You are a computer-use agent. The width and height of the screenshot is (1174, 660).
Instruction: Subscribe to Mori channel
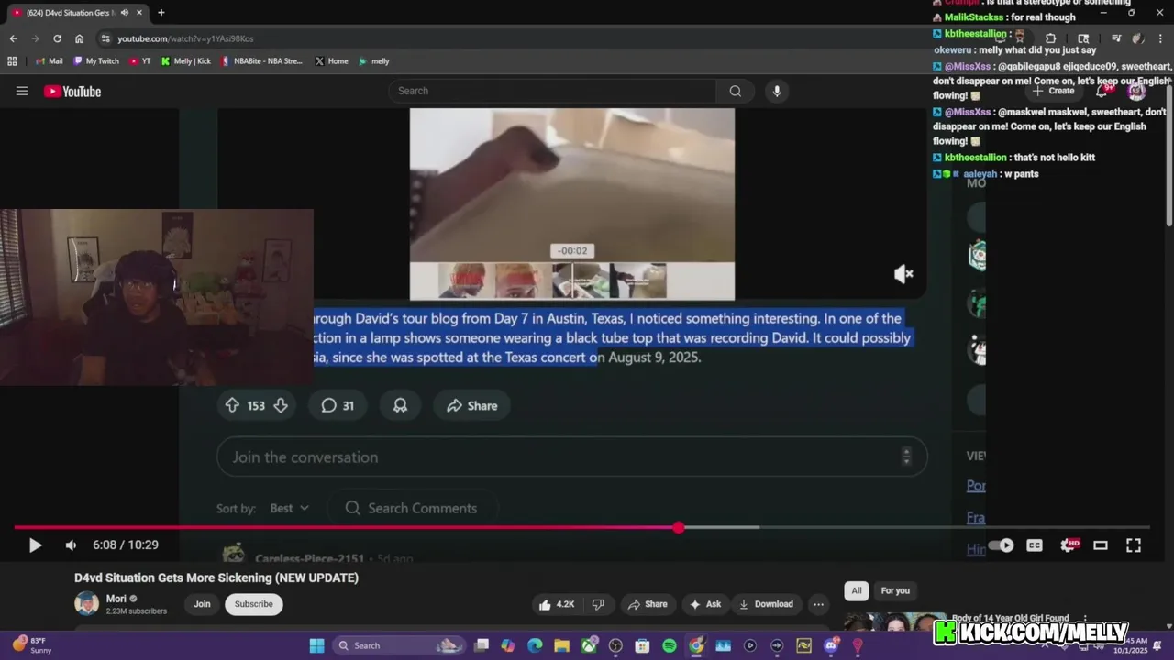click(253, 603)
